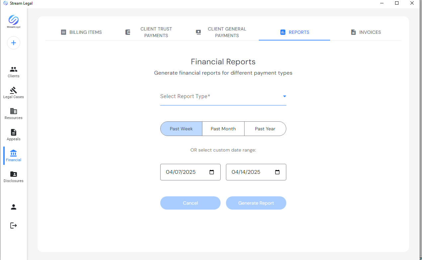Open calendar picker for start date 04/07/2025
Image resolution: width=422 pixels, height=260 pixels.
click(x=212, y=172)
